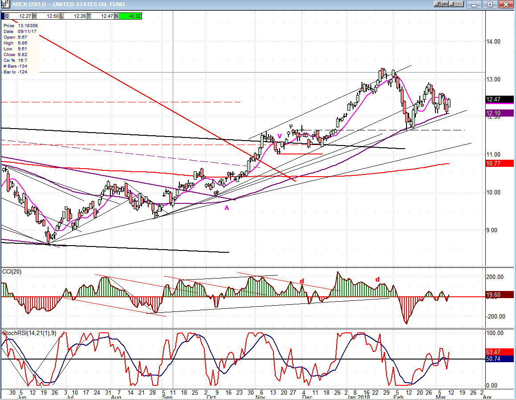Click the Jan 2018 label on date axis
Viewport: 516px width, 400px height.
358,396
